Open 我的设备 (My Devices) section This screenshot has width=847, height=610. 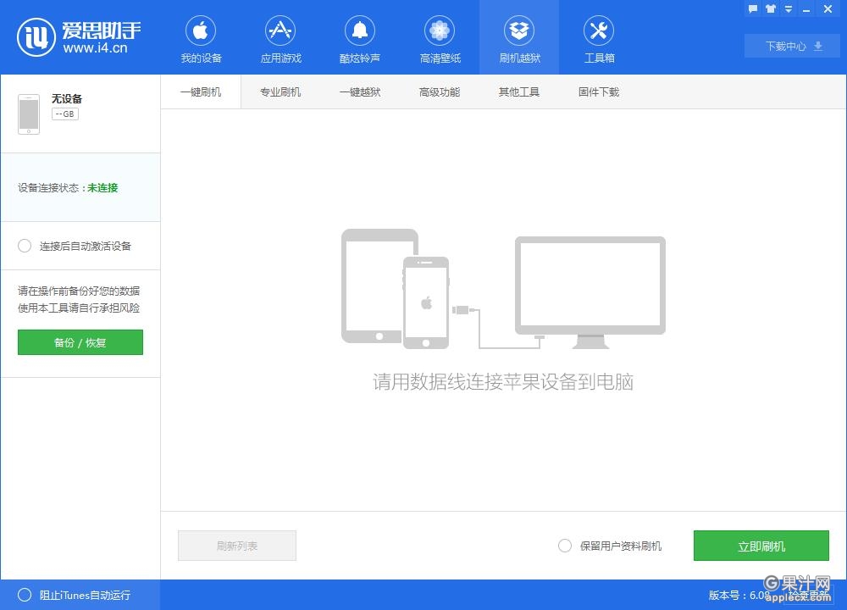200,37
